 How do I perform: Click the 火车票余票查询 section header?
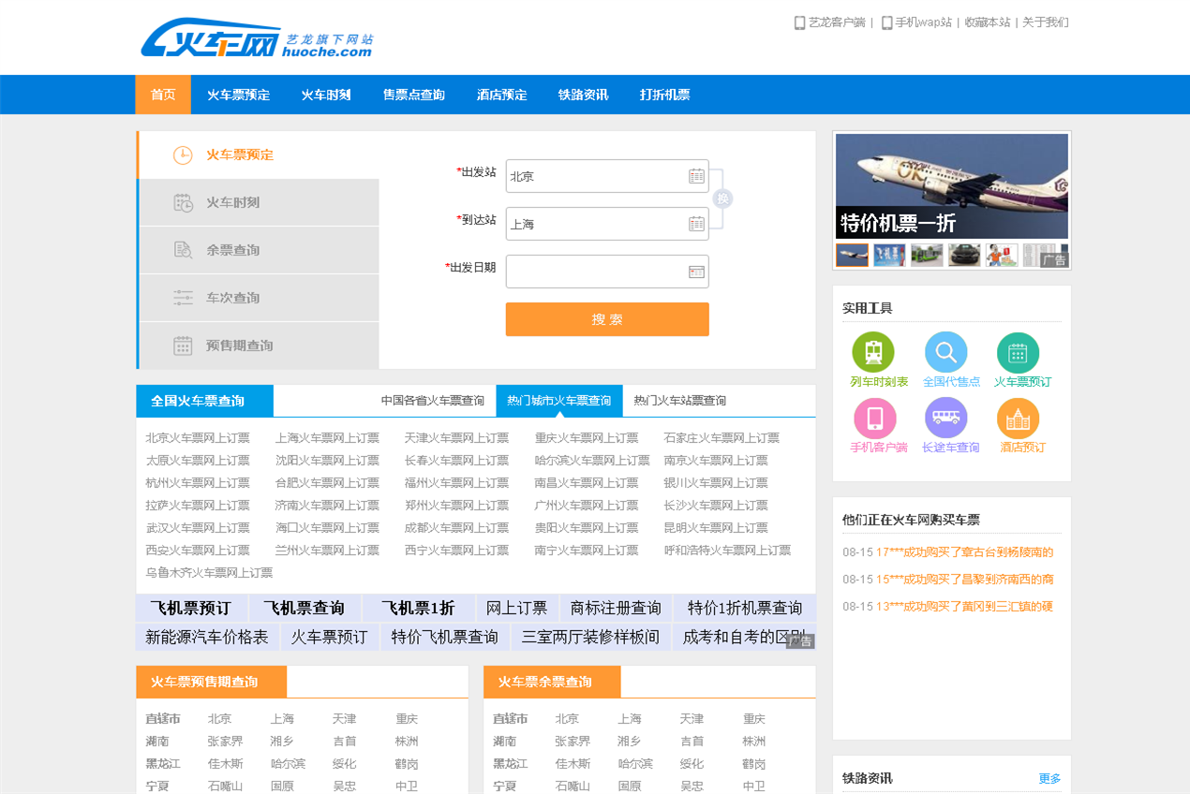click(x=552, y=682)
